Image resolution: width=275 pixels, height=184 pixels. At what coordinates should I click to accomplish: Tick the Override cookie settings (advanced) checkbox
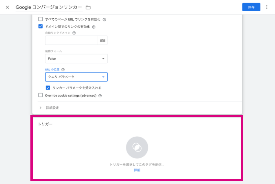(40, 95)
